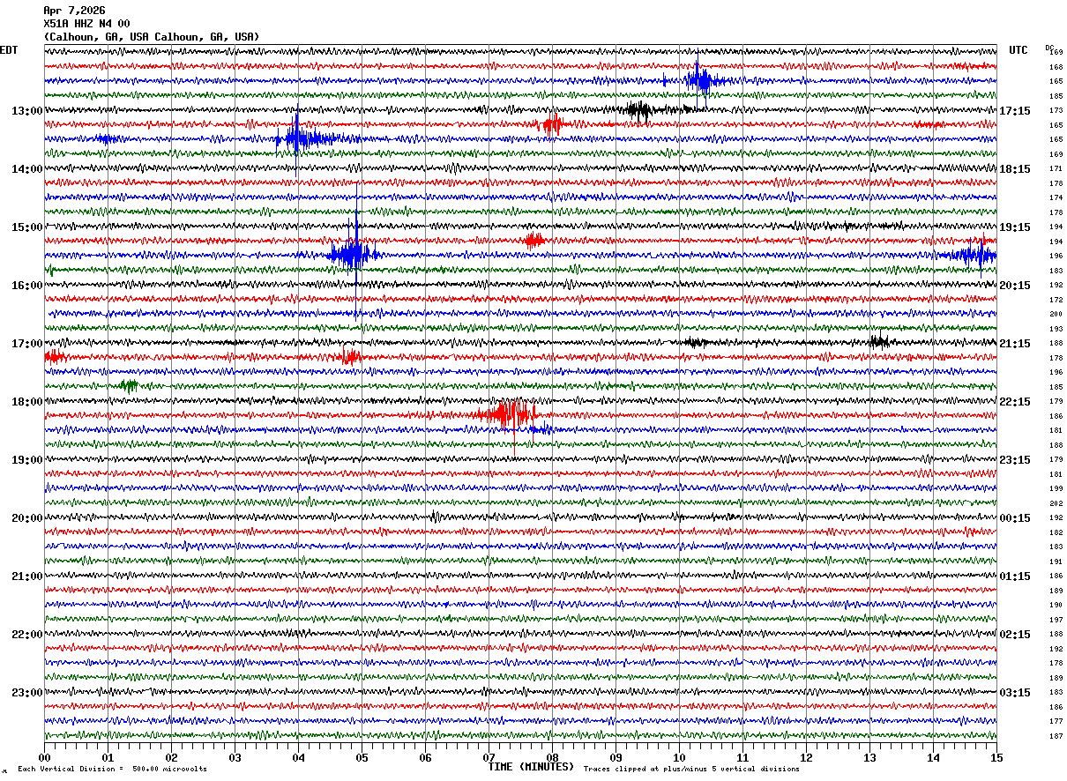Click the 21:15 UTC time label
Viewport: 1067px width, 781px height.
[1015, 344]
